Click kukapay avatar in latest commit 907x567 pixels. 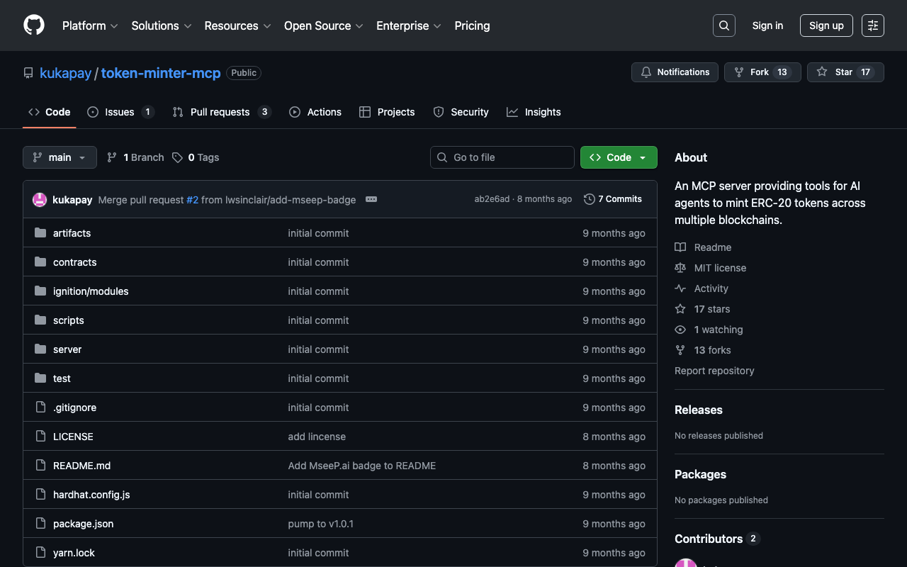click(40, 200)
